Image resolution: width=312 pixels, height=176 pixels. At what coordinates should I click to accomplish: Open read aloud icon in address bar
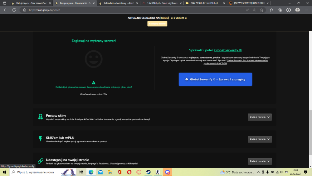(247, 10)
